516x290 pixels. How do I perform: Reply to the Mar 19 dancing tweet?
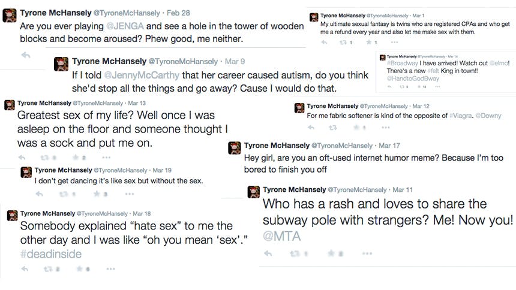pyautogui.click(x=40, y=194)
